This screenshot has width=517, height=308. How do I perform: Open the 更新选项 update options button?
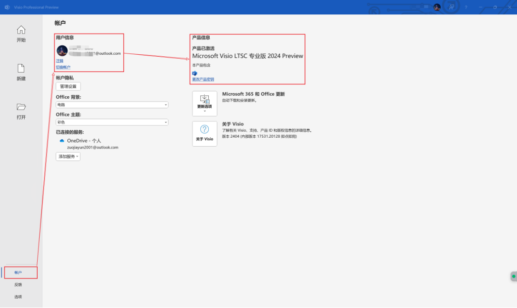tap(205, 104)
